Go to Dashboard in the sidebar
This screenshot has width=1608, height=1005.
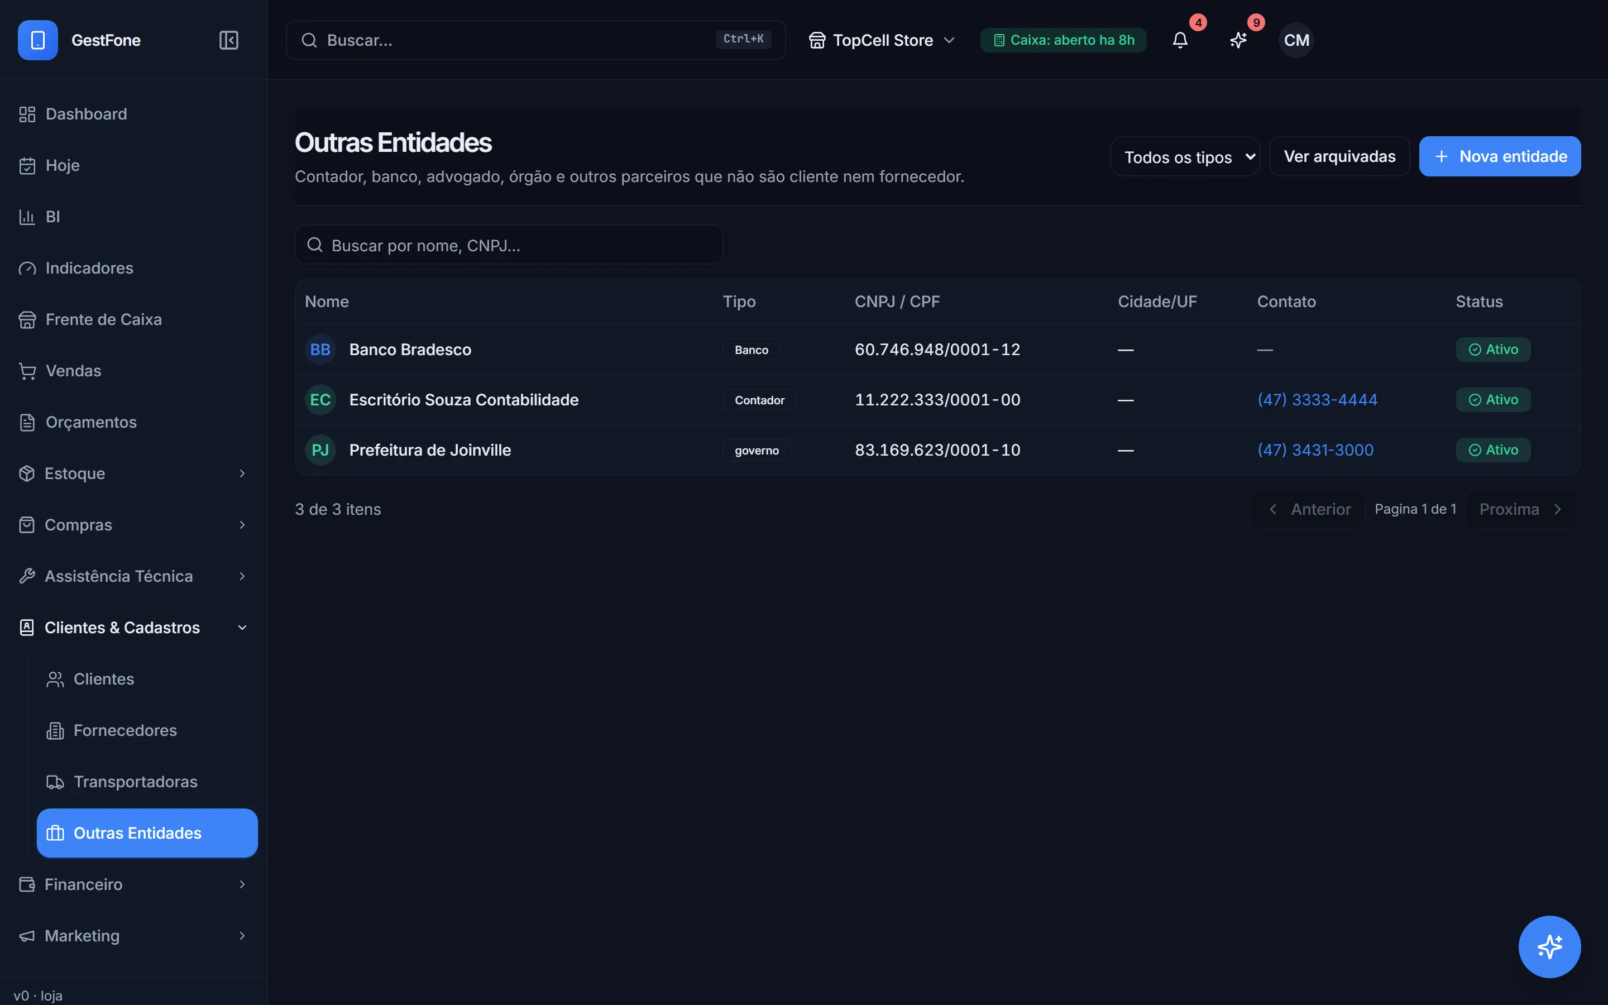pyautogui.click(x=133, y=114)
